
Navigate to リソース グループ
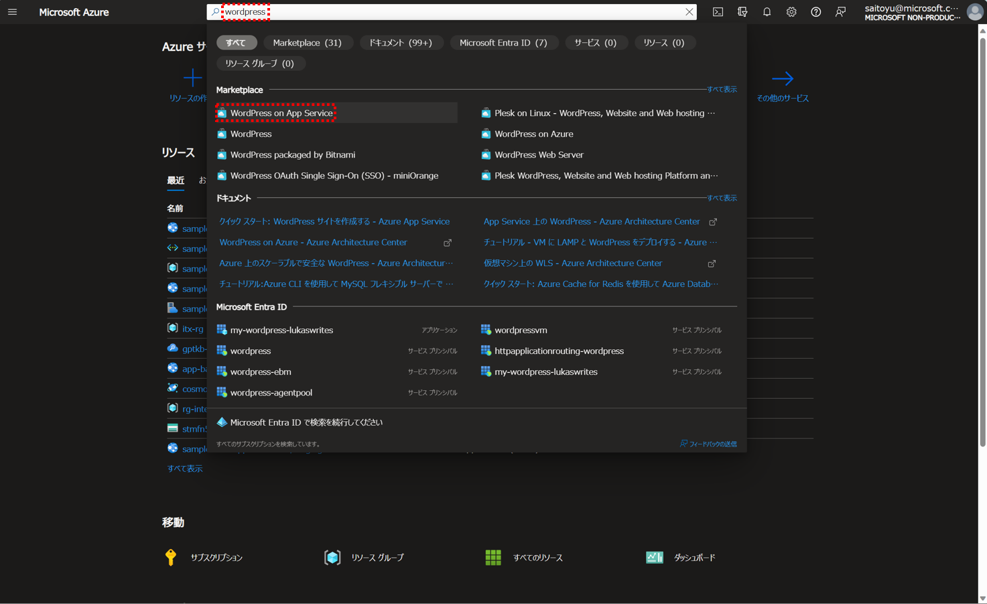click(377, 557)
